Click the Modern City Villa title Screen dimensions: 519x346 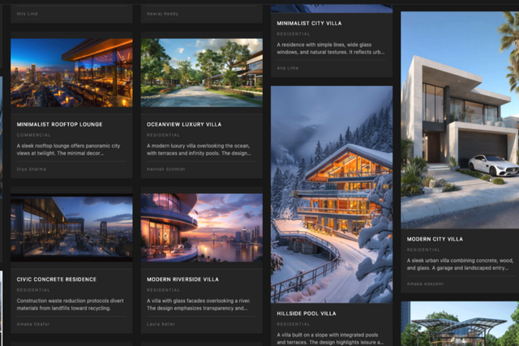(433, 240)
